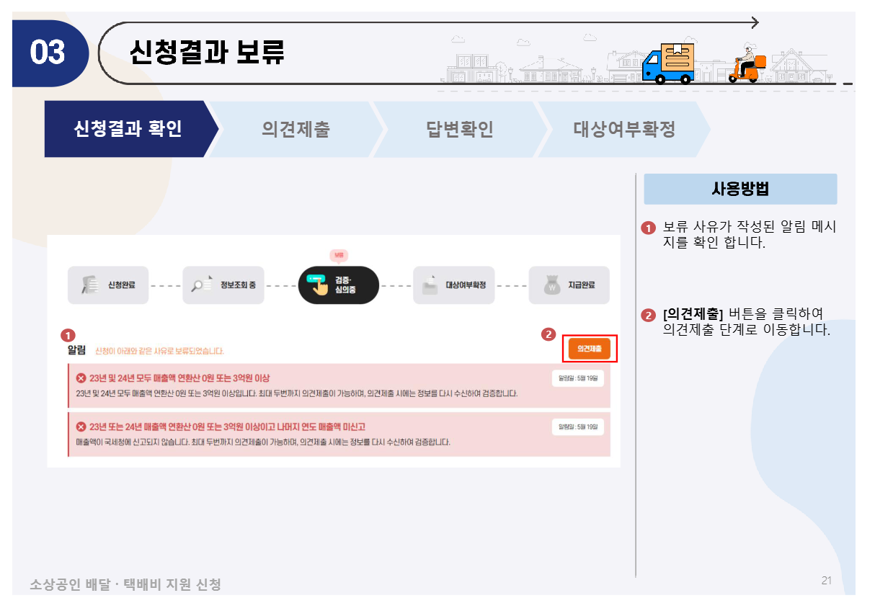The image size is (875, 616).
Task: Click the 보류 badge above 검증·심의중
Action: tap(338, 256)
